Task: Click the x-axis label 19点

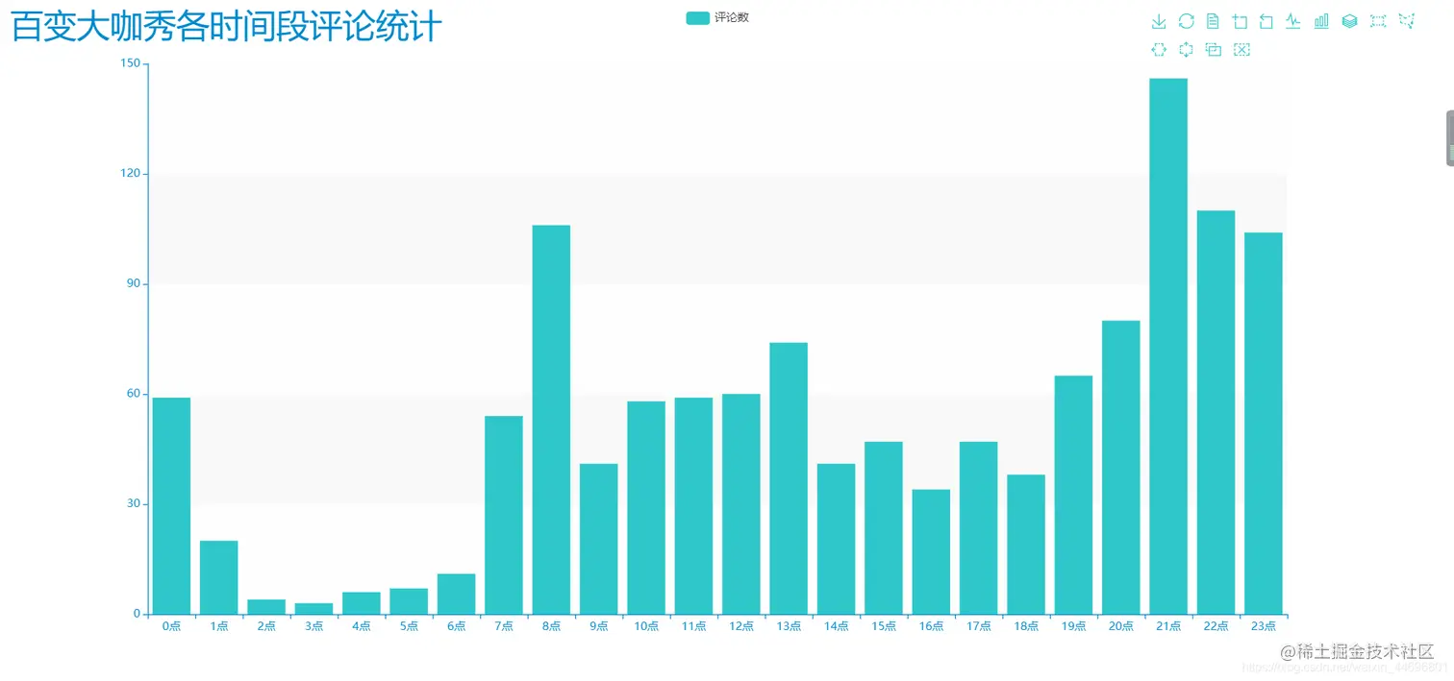Action: coord(1073,626)
